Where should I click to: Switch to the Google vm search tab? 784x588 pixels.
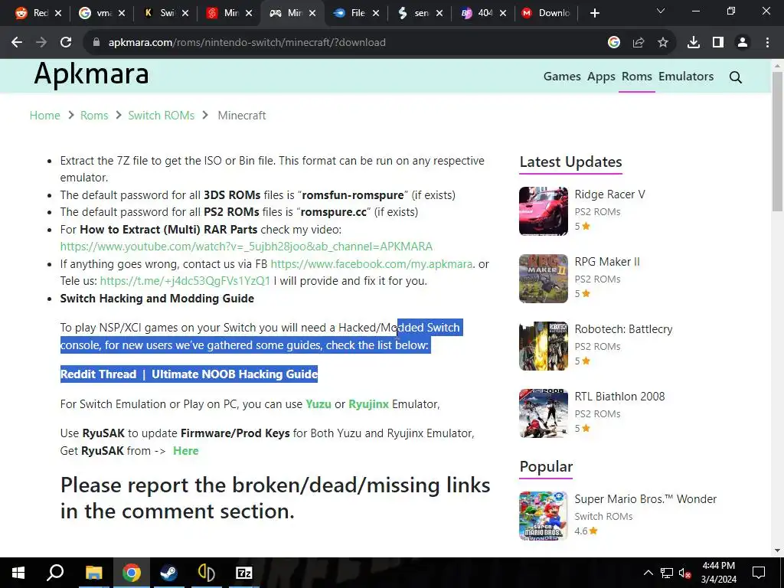(x=95, y=13)
